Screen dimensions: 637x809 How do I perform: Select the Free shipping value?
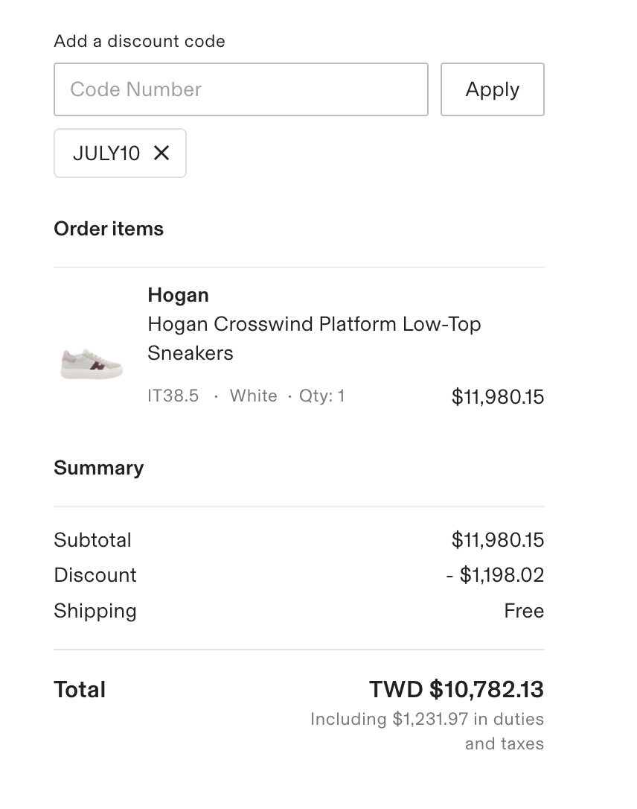[x=524, y=611]
